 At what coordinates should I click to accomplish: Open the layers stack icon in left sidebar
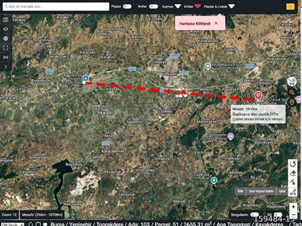(6, 29)
